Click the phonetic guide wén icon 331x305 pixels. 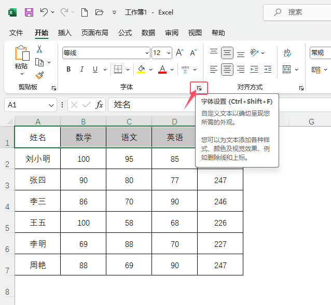pyautogui.click(x=185, y=69)
